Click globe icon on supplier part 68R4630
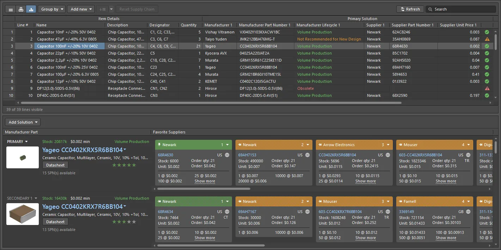Screen dimensions: 501x250 coord(227,155)
